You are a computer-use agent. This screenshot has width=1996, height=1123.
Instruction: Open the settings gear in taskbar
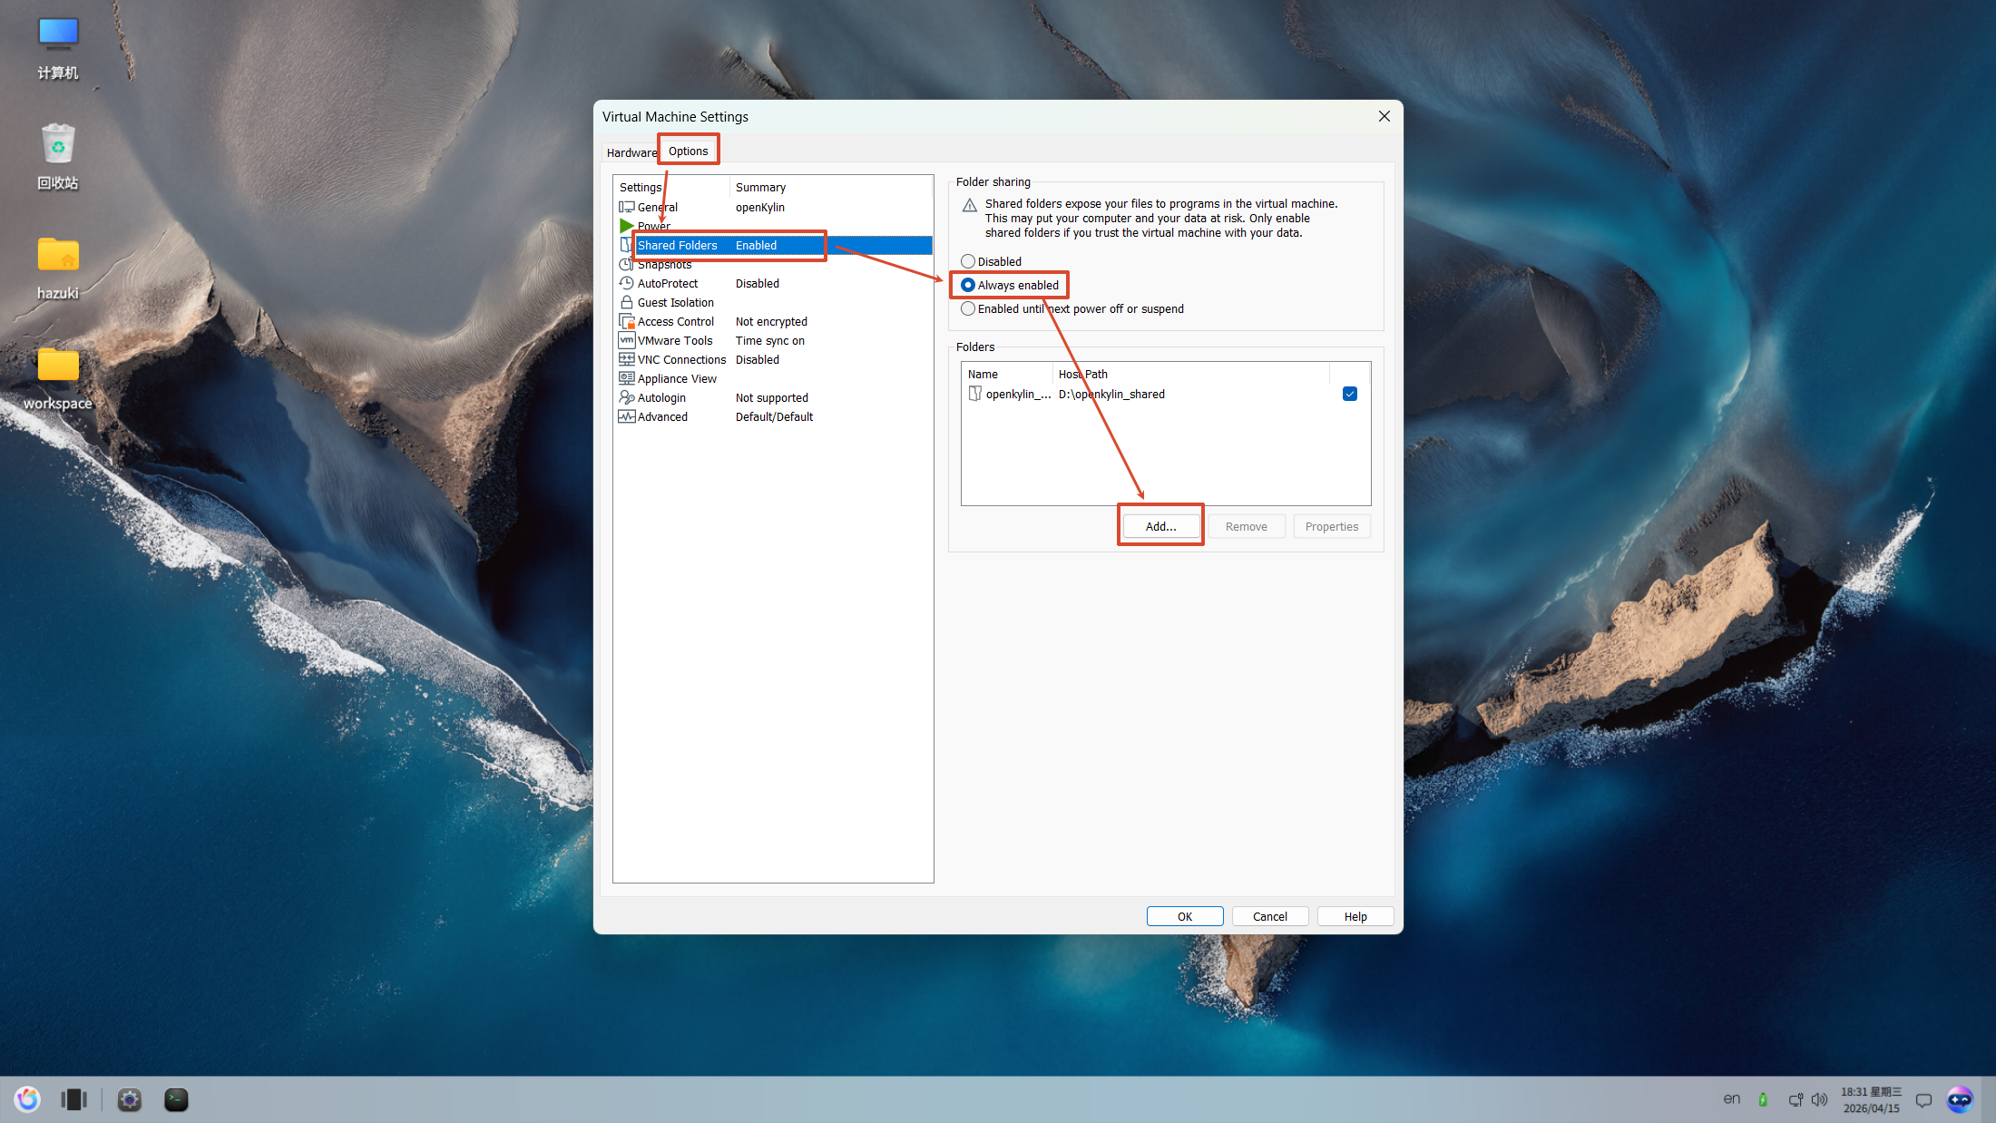[x=130, y=1099]
